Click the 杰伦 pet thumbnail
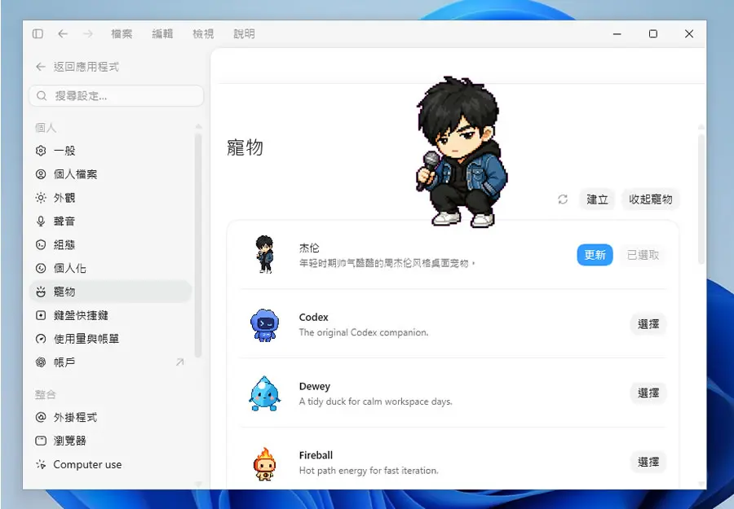The image size is (734, 509). (x=264, y=255)
